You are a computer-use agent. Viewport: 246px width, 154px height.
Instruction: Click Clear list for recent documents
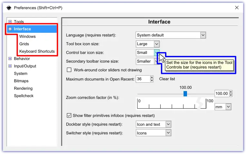point(167,79)
